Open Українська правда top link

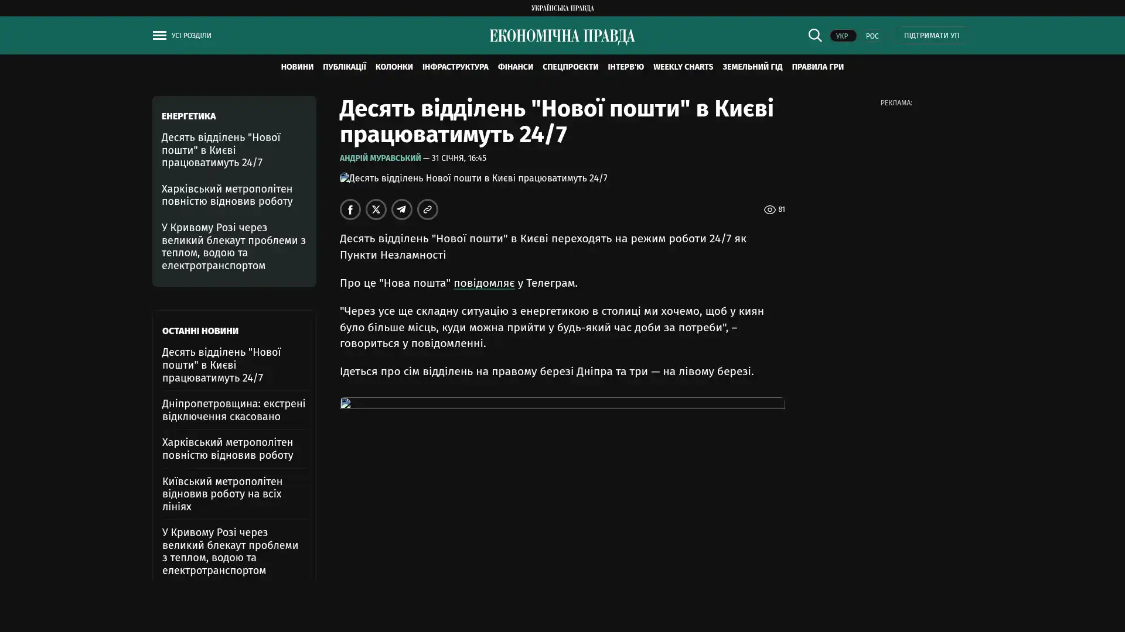(562, 8)
